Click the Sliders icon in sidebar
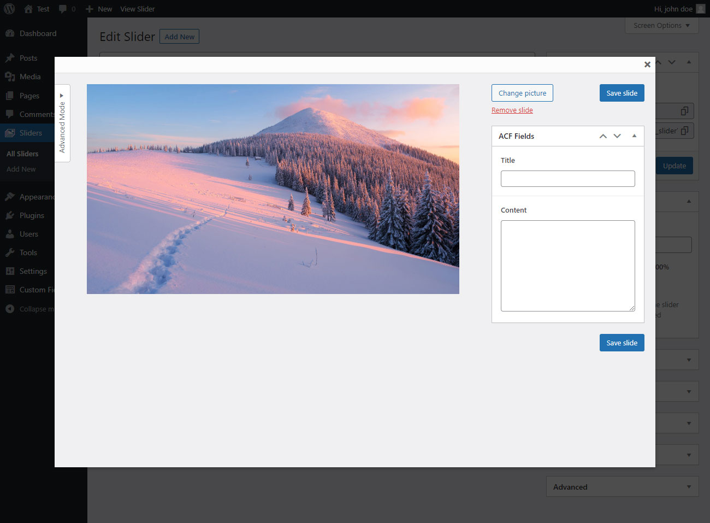The height and width of the screenshot is (523, 710). (10, 133)
